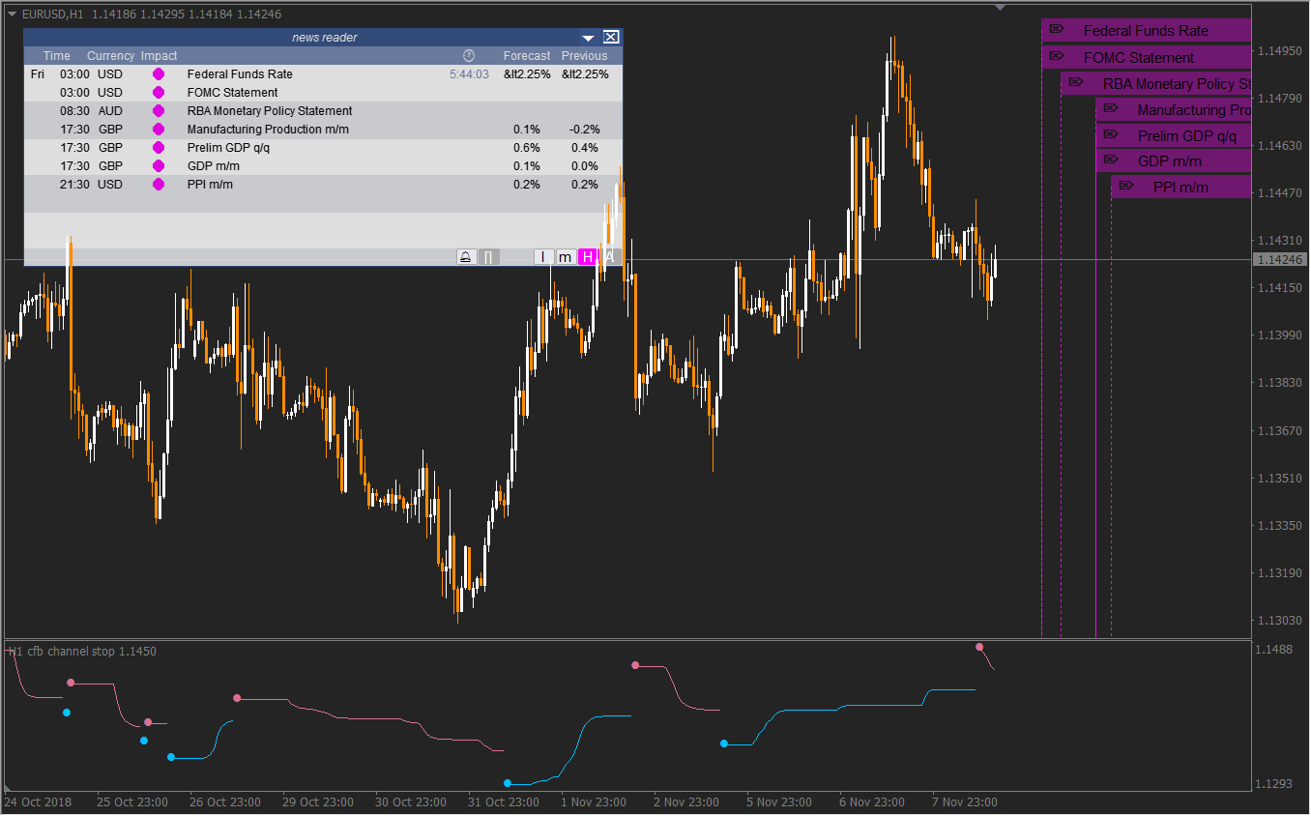Click the 'cfb channel stop 1.1450' indicator label
The image size is (1311, 816).
click(92, 652)
